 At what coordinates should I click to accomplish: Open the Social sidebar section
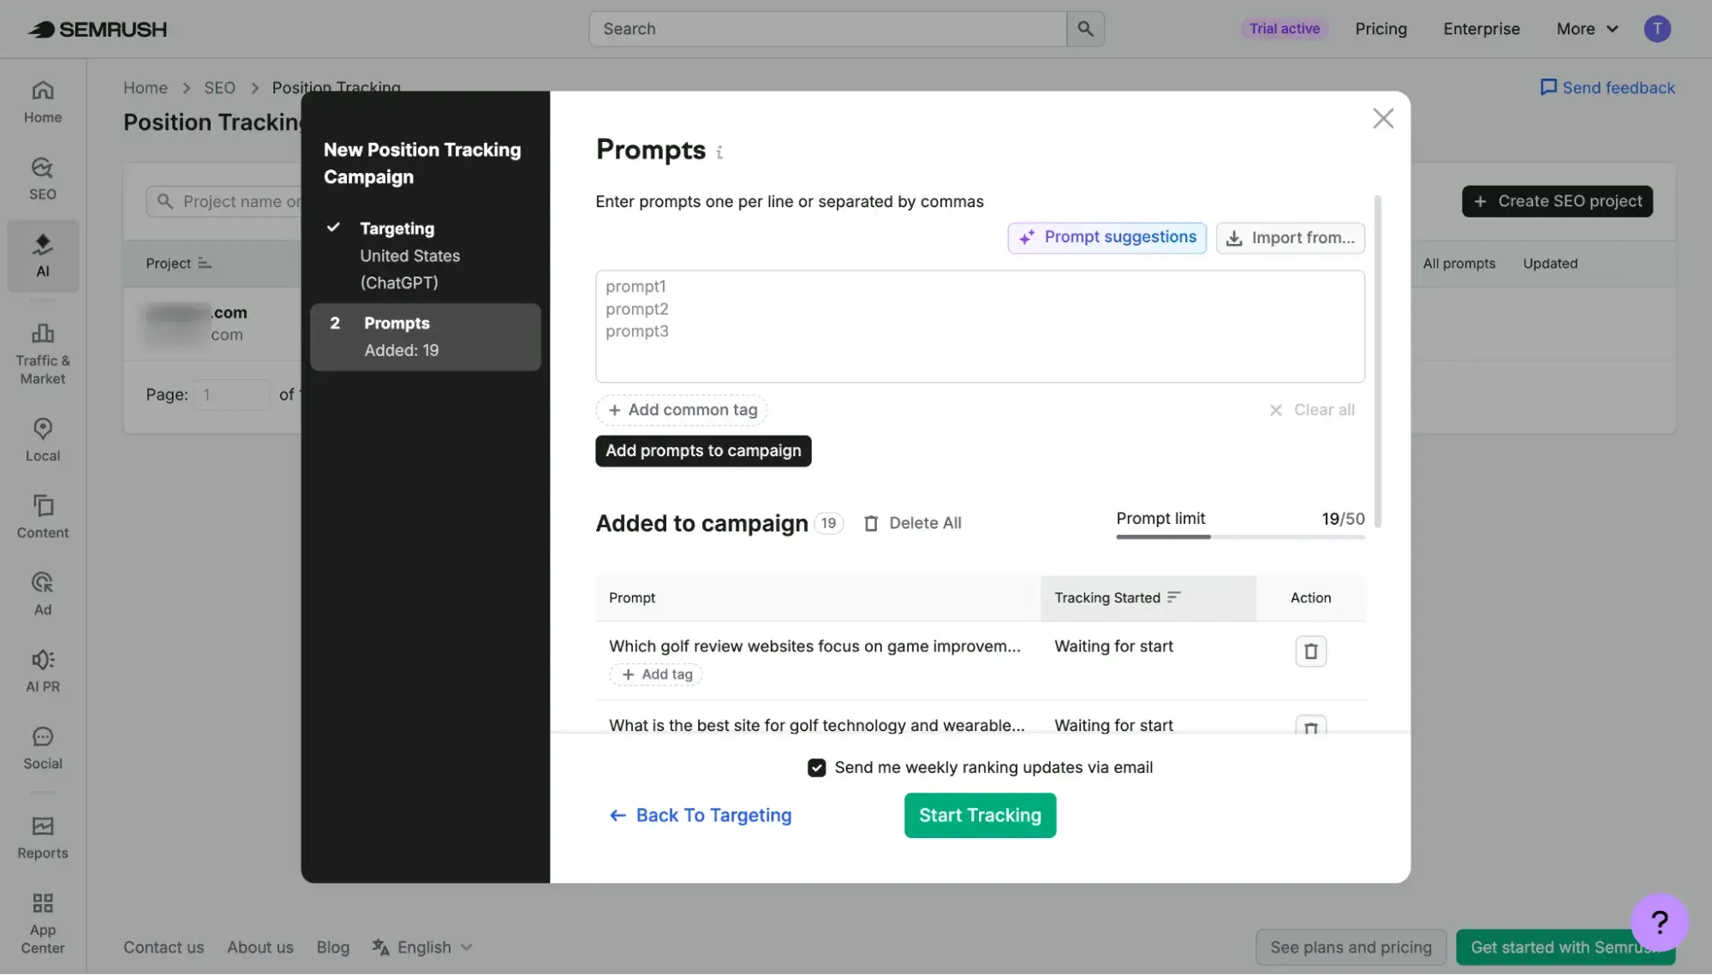point(43,748)
